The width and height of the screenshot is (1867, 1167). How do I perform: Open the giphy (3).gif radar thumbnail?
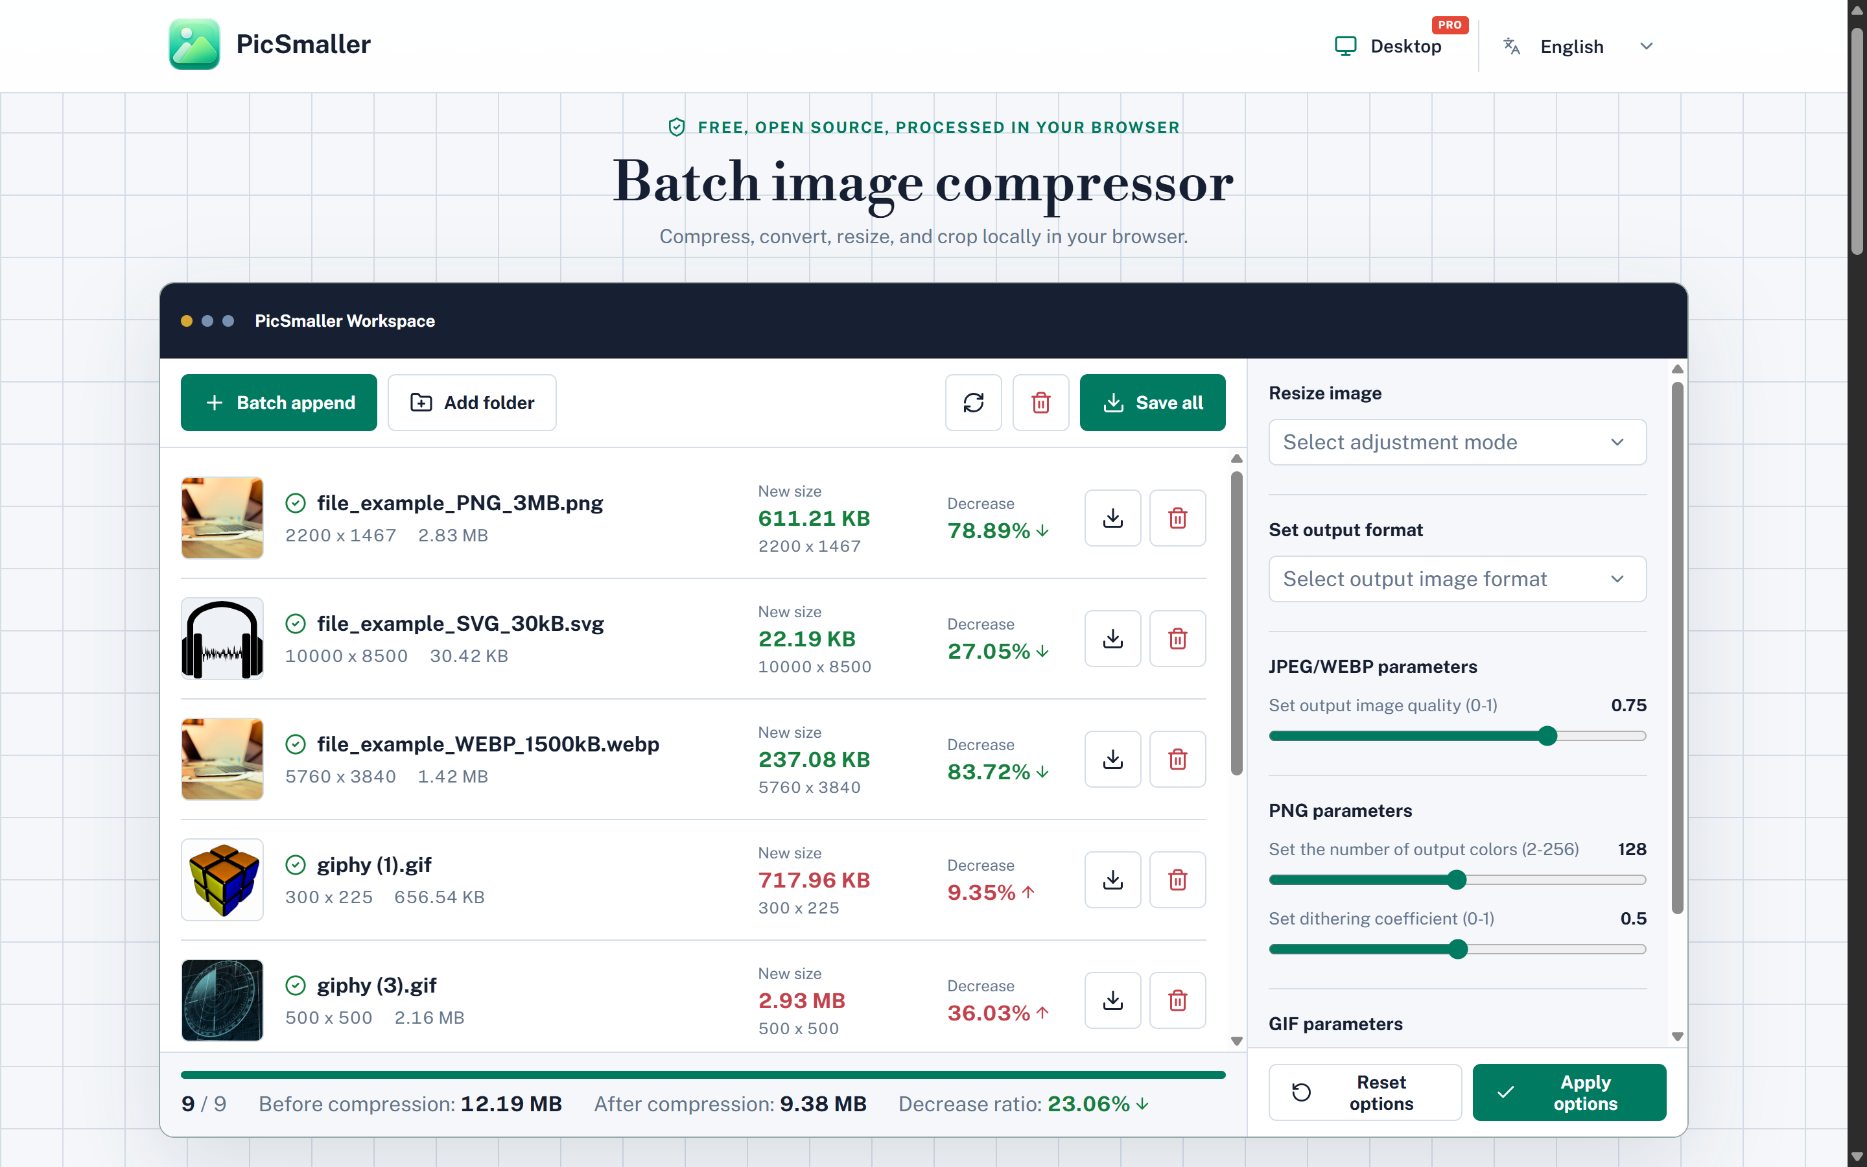[222, 1000]
